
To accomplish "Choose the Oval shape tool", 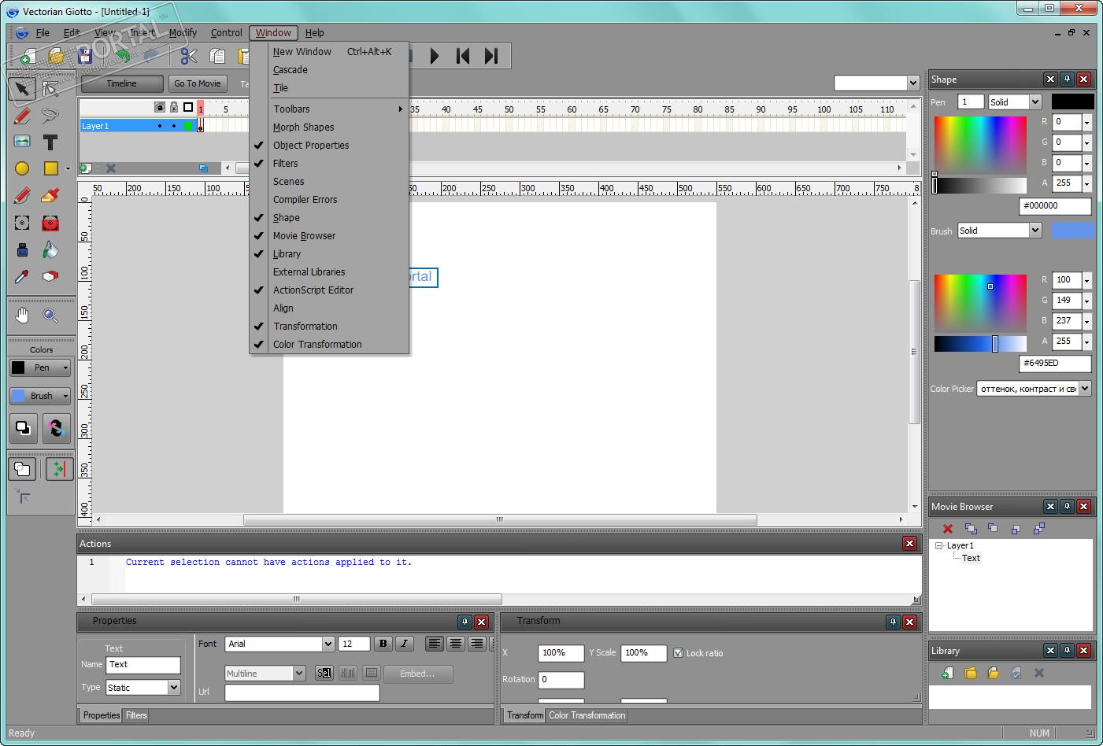I will [x=22, y=168].
